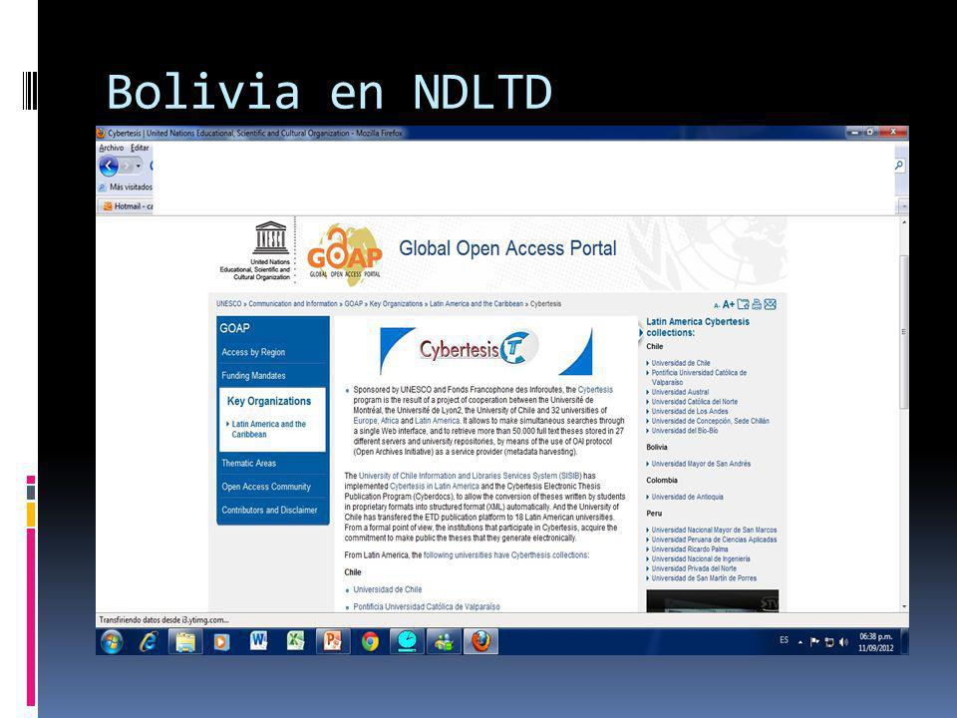957x718 pixels.
Task: Open Google Chrome from taskbar
Action: (370, 641)
